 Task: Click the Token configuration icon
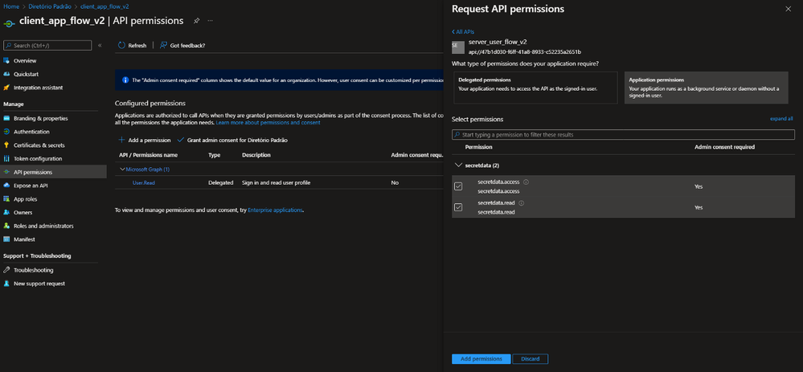[6, 158]
